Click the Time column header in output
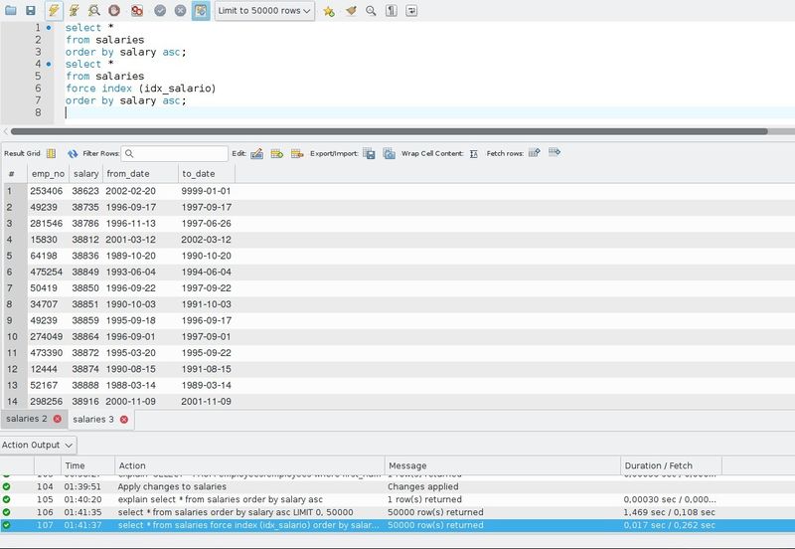 pyautogui.click(x=87, y=465)
